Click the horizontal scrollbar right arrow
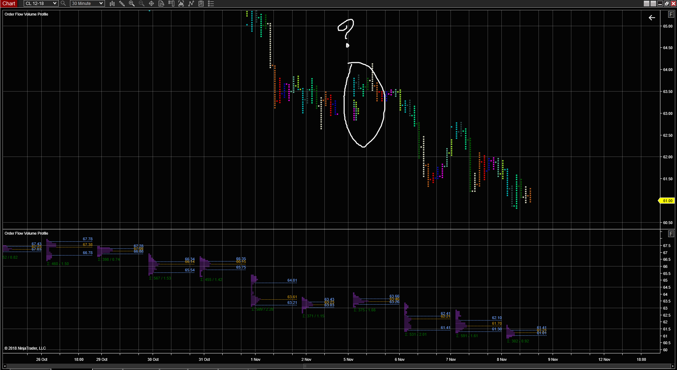Screen dimensions: 677x370 (x=673, y=366)
